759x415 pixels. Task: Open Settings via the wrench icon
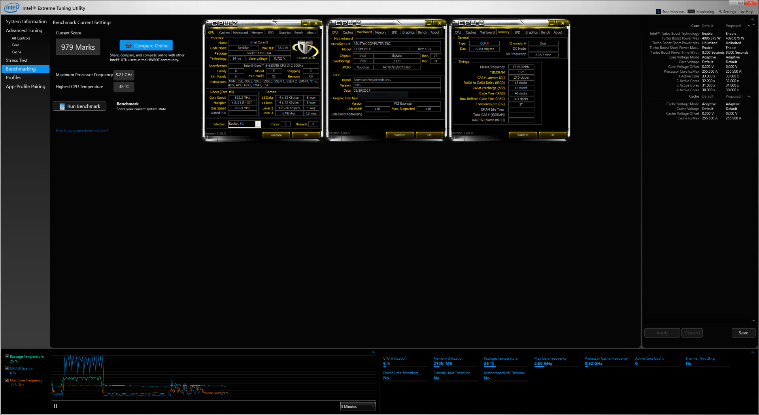720,11
